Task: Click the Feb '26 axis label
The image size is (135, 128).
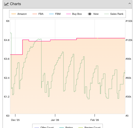Action: tap(95, 120)
